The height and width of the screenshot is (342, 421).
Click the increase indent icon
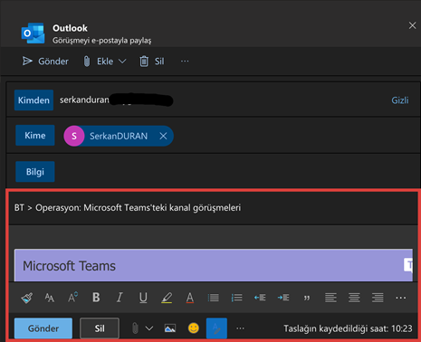coord(283,298)
